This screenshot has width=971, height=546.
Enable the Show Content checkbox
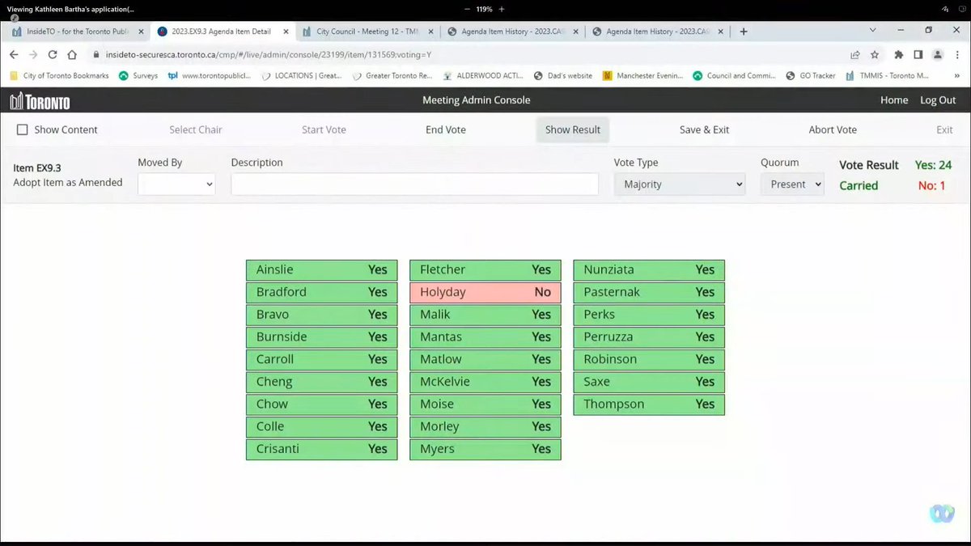23,129
